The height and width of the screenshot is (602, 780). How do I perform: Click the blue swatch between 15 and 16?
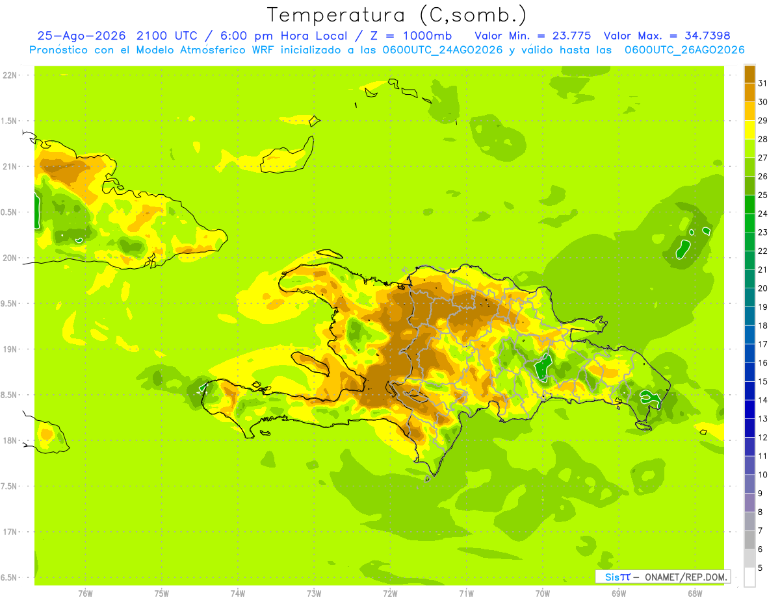click(749, 371)
